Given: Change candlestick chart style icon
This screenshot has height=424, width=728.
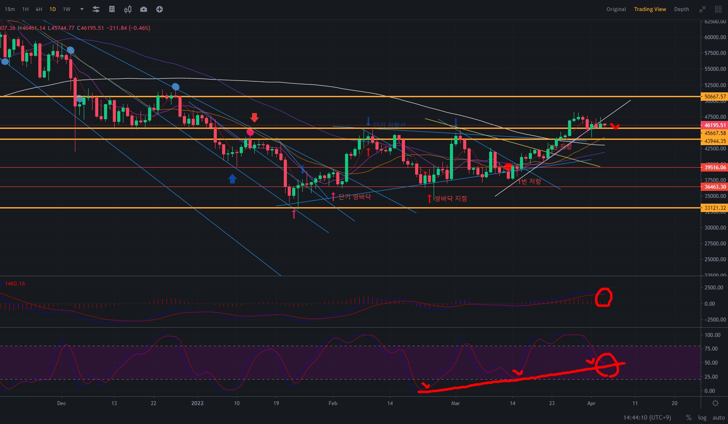Looking at the screenshot, I should (128, 9).
